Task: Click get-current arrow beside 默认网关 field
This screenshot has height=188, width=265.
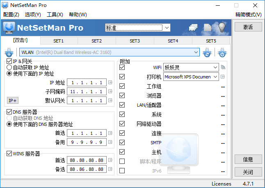Action: 110,101
